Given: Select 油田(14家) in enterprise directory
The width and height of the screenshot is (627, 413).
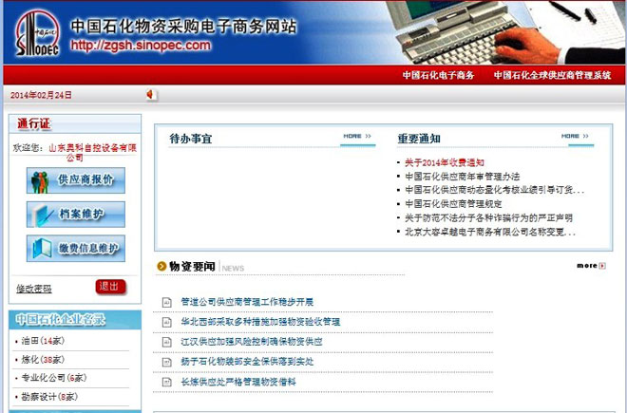Looking at the screenshot, I should pyautogui.click(x=43, y=341).
